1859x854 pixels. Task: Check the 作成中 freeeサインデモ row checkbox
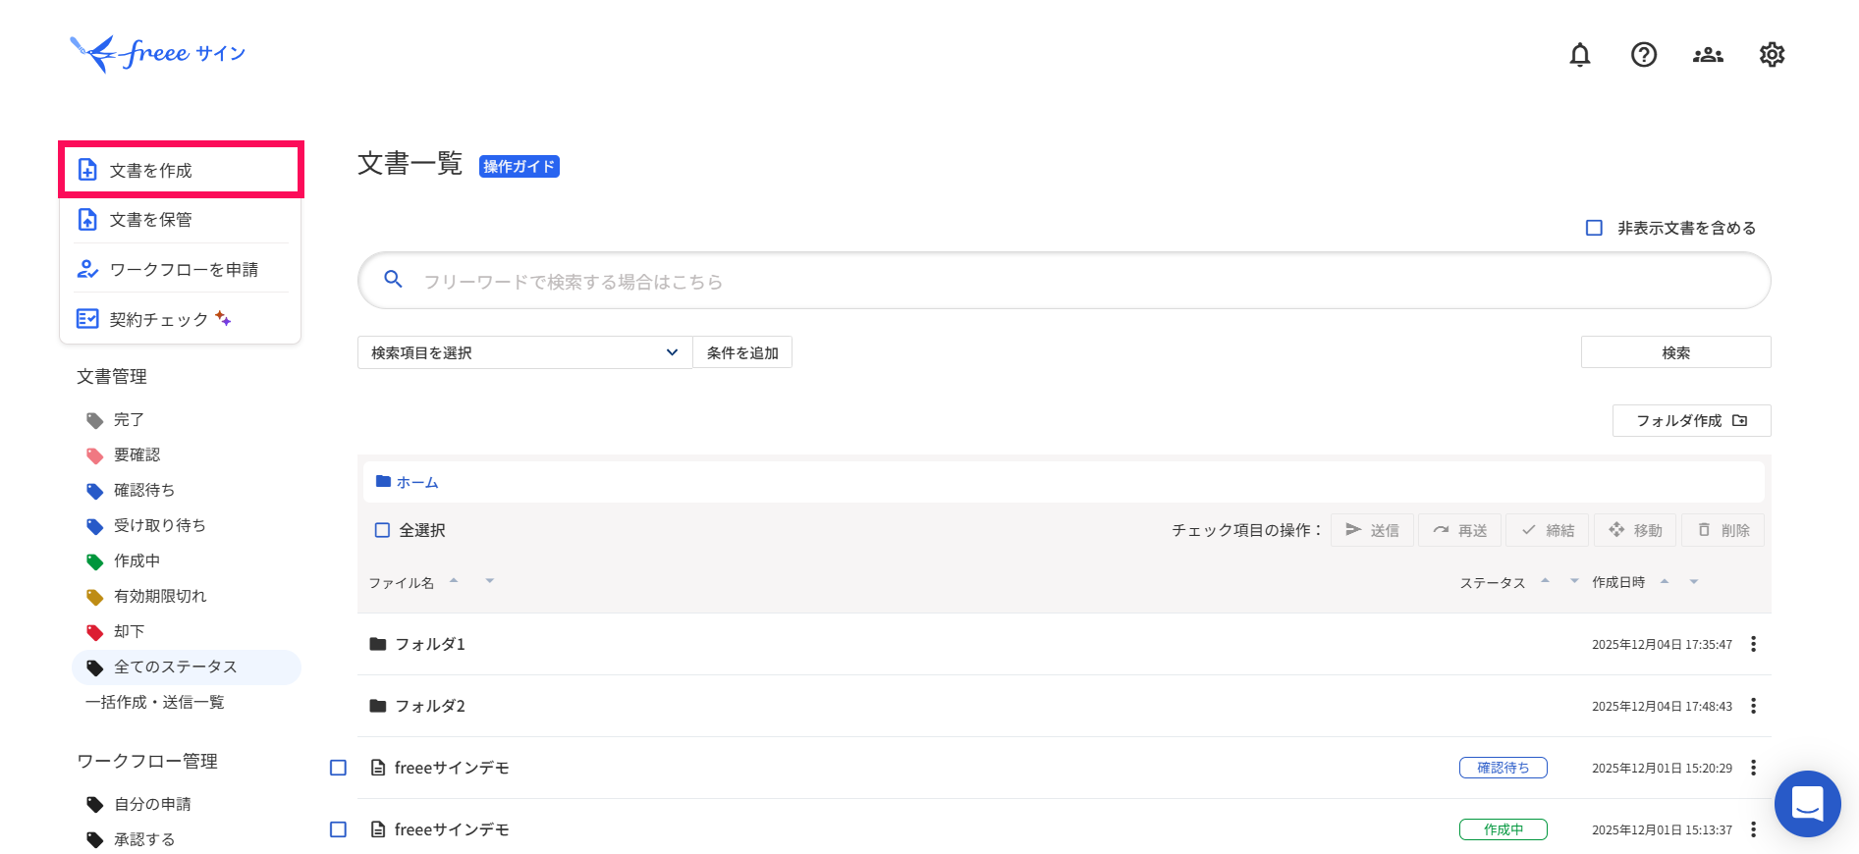coord(338,829)
